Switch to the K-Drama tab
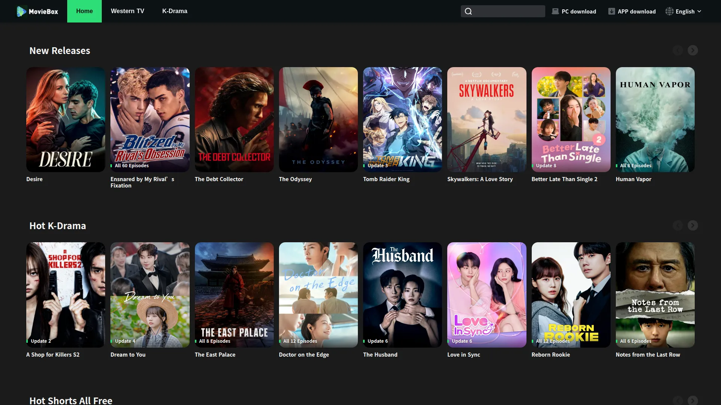Image resolution: width=721 pixels, height=405 pixels. [x=175, y=11]
